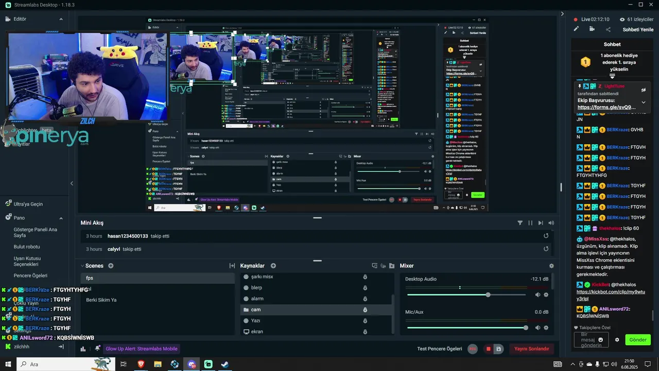Viewport: 659px width, 371px height.
Task: Click the red replay buffer stop button
Action: pos(489,349)
